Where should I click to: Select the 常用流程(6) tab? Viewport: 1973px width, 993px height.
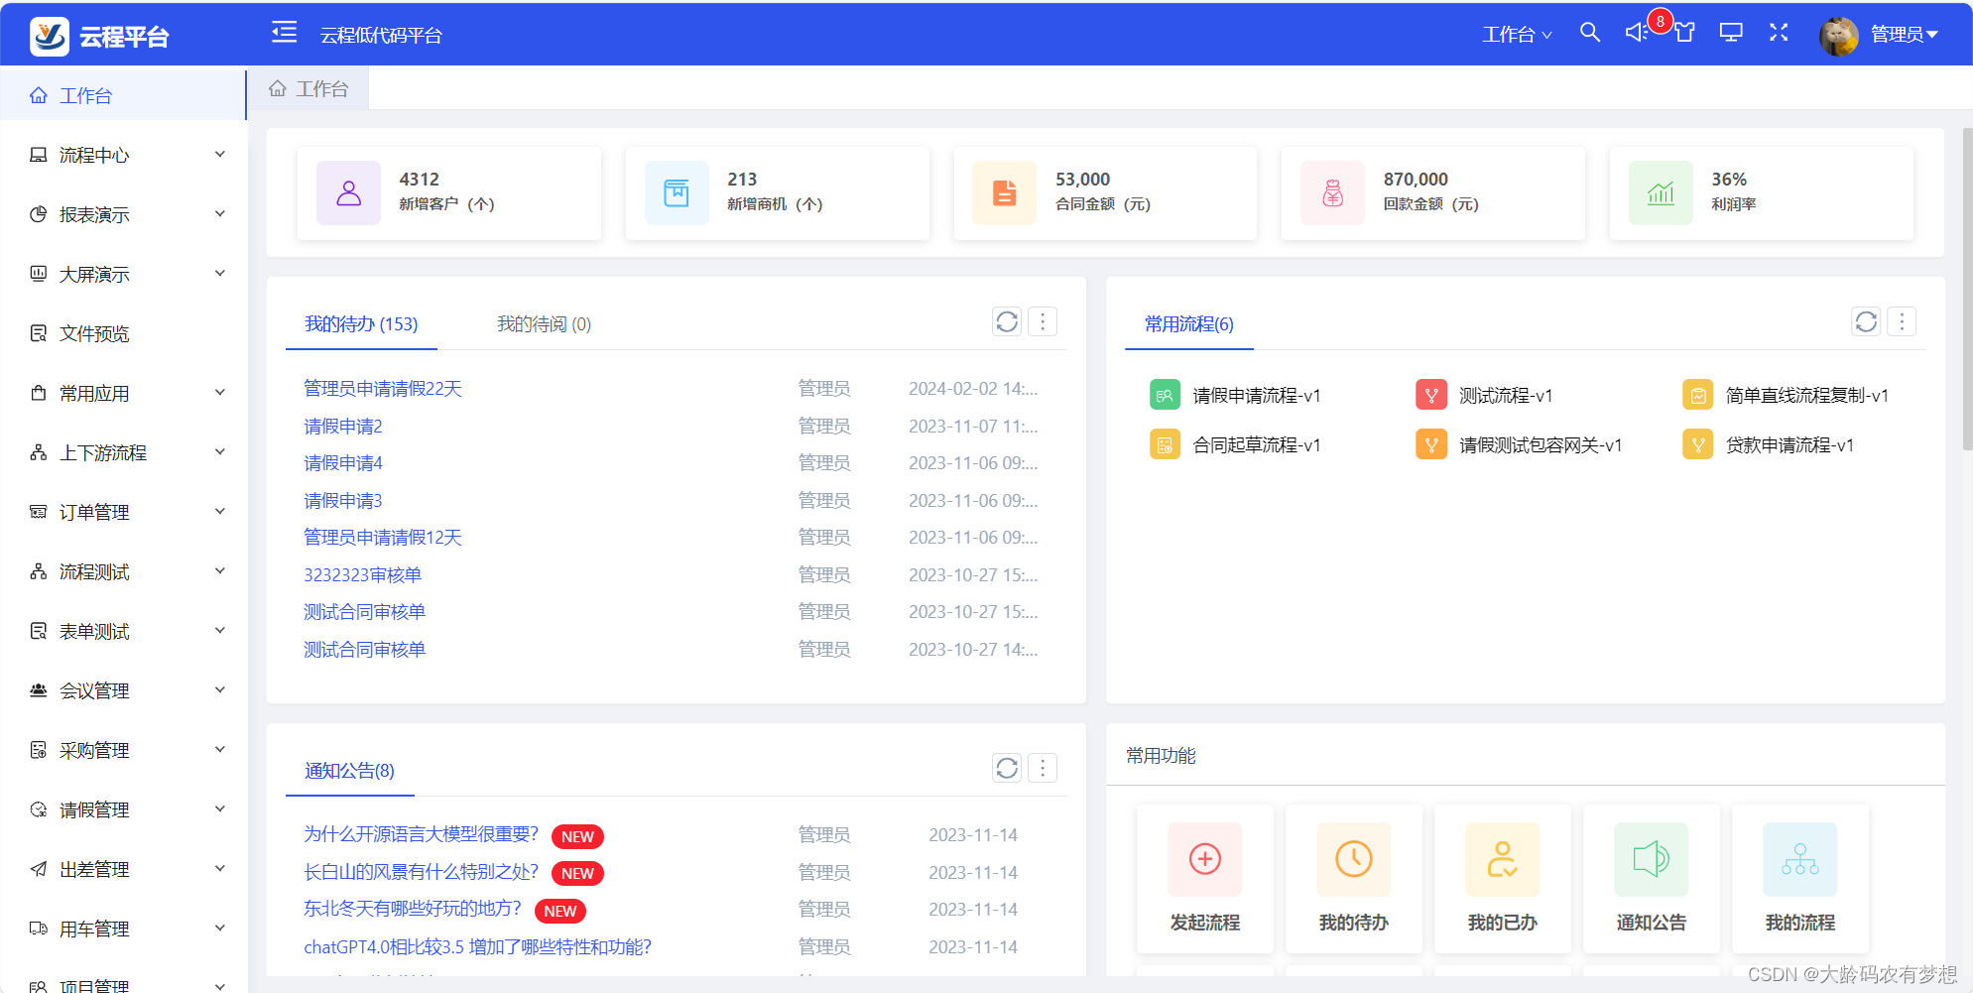coord(1188,323)
